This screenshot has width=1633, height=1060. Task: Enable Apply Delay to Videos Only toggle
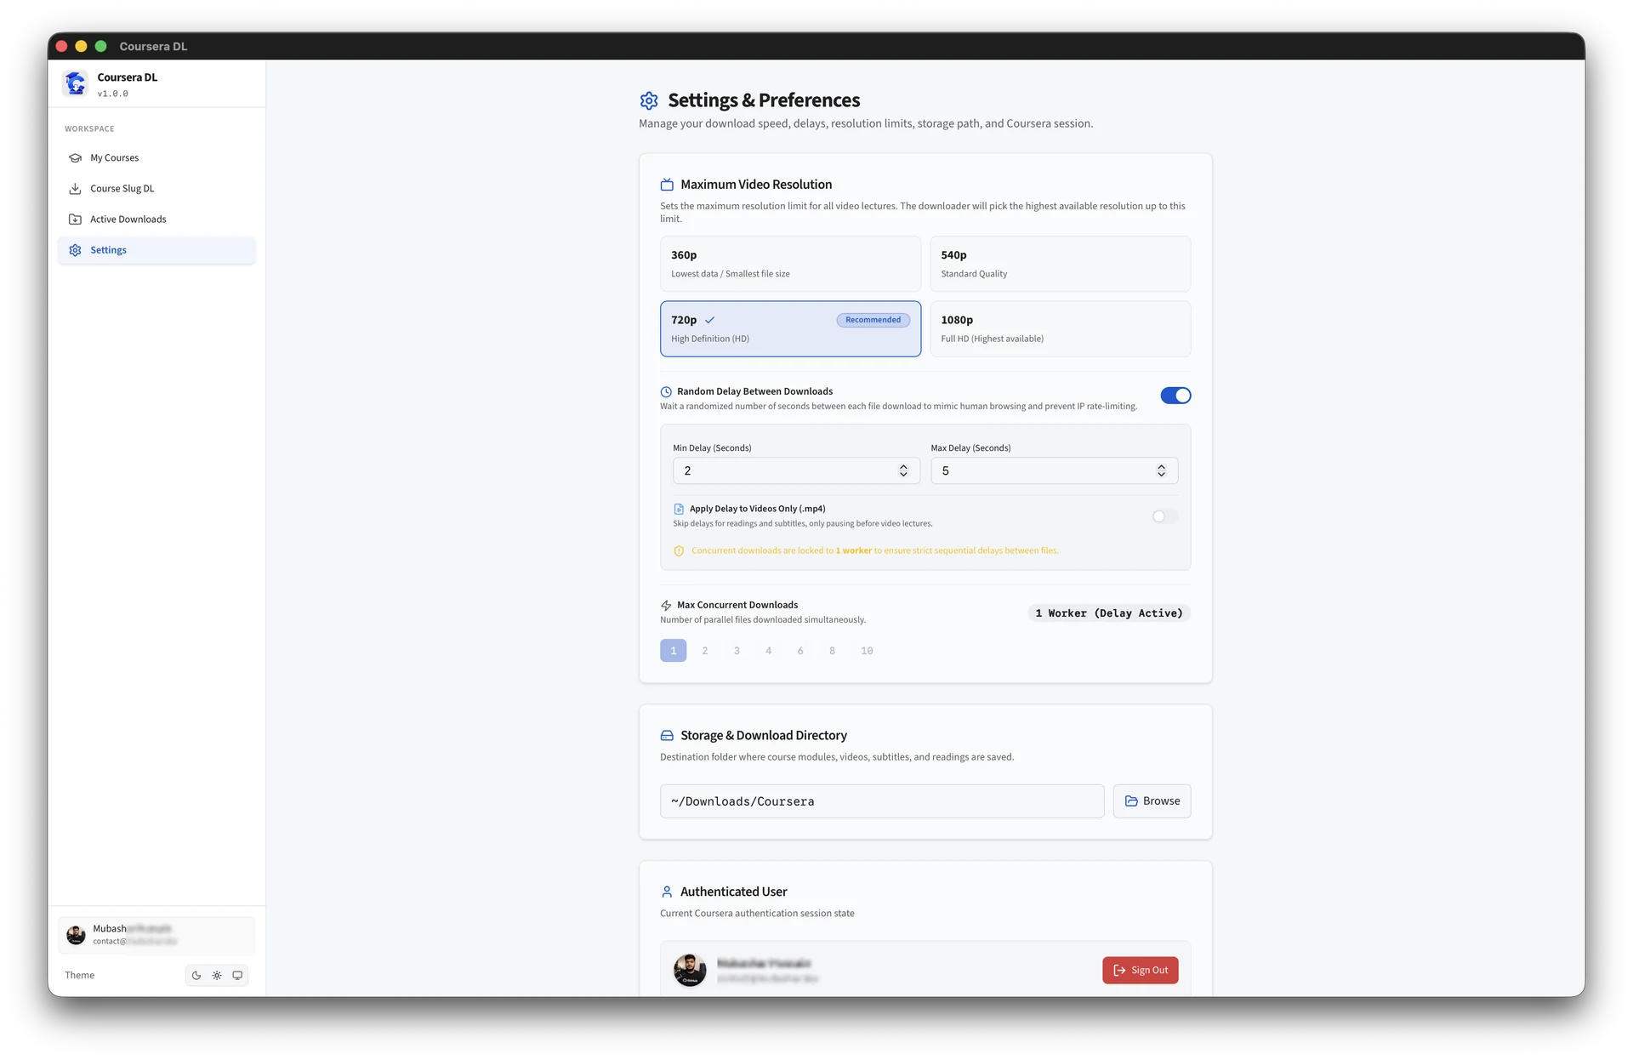point(1164,516)
